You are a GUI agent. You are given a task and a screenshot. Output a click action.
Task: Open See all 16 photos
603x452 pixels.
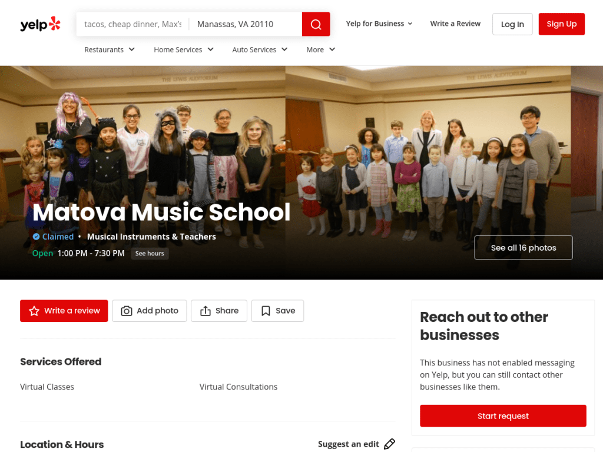pyautogui.click(x=524, y=248)
